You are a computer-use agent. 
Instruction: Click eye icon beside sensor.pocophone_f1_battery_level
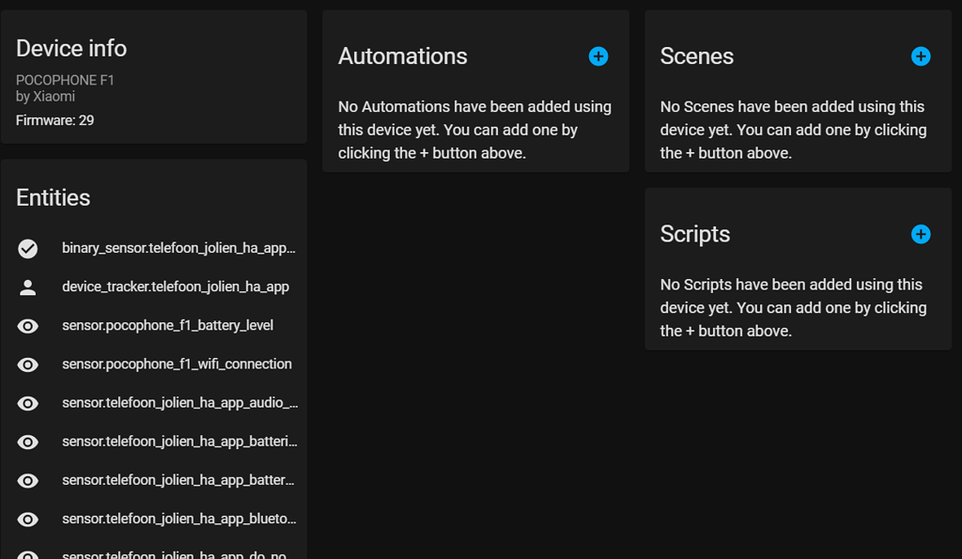[x=27, y=326]
